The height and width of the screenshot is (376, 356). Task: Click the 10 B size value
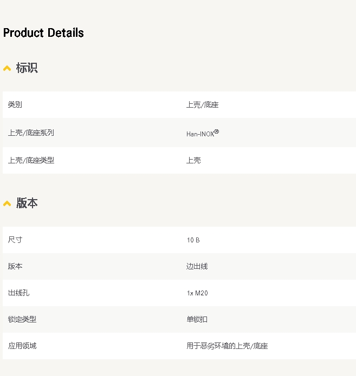[193, 240]
